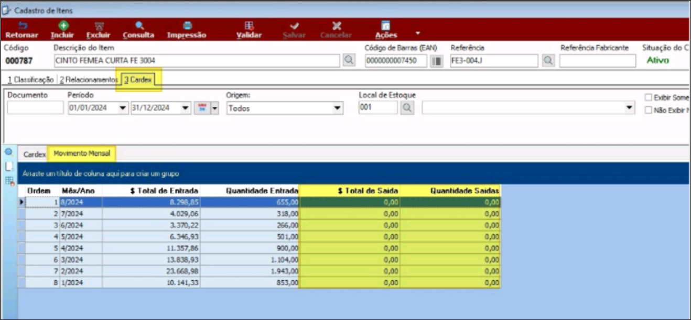Sort by the Ordem column header
Viewport: 691px width, 320px height.
coord(38,191)
